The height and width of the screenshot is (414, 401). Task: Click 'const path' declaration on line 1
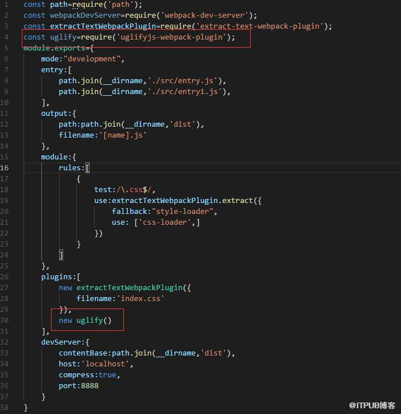pyautogui.click(x=45, y=5)
